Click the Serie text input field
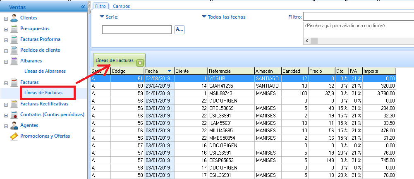This screenshot has width=414, height=179. [x=136, y=29]
